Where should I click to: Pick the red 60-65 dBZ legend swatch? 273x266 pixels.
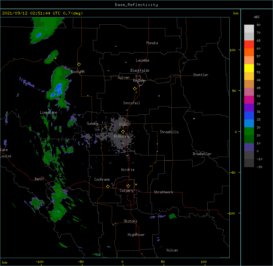[249, 45]
